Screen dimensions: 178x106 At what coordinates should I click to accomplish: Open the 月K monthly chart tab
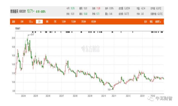point(55,22)
